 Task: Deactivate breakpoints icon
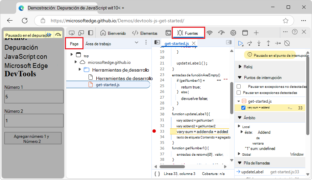[287, 43]
